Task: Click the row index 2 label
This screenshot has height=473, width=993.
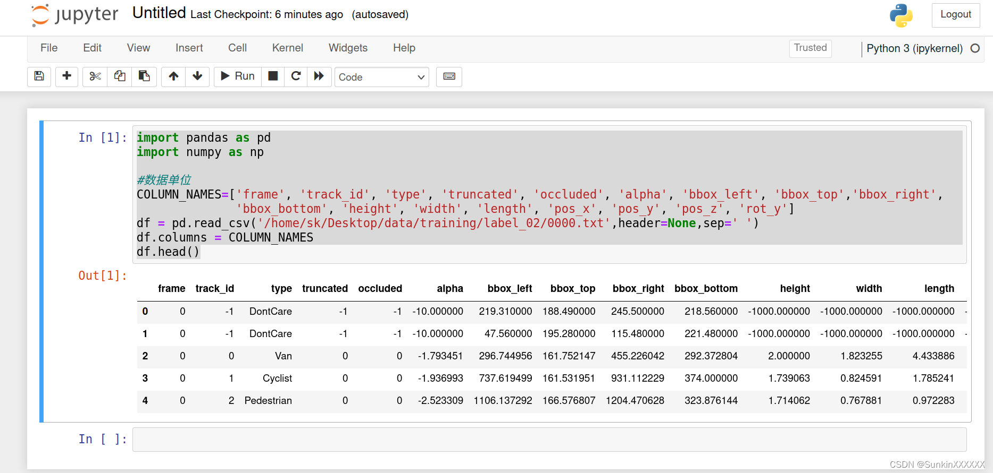Action: (145, 356)
